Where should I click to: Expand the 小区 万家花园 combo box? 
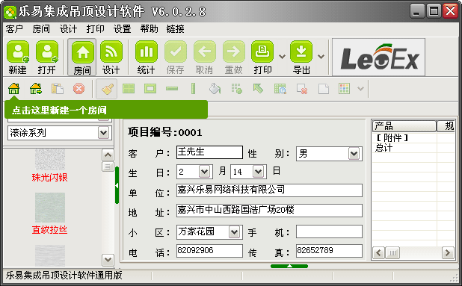point(234,232)
